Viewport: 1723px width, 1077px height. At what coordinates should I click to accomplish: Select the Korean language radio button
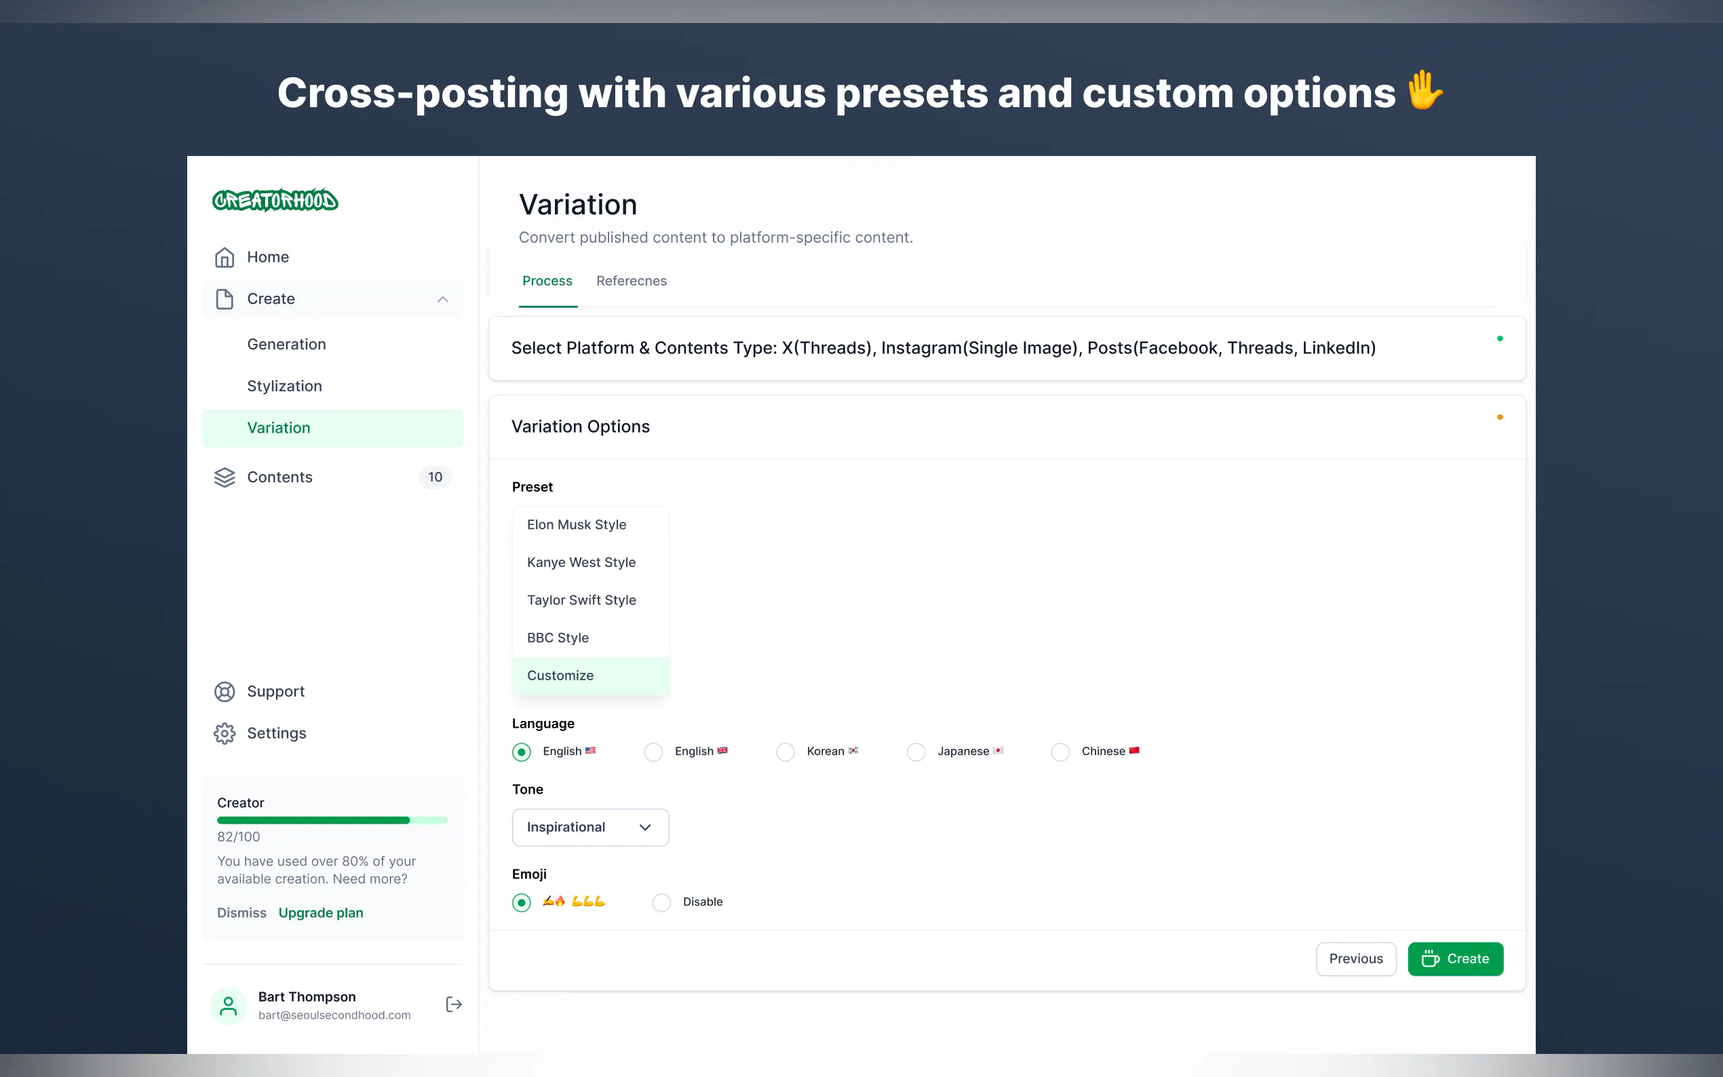tap(785, 752)
